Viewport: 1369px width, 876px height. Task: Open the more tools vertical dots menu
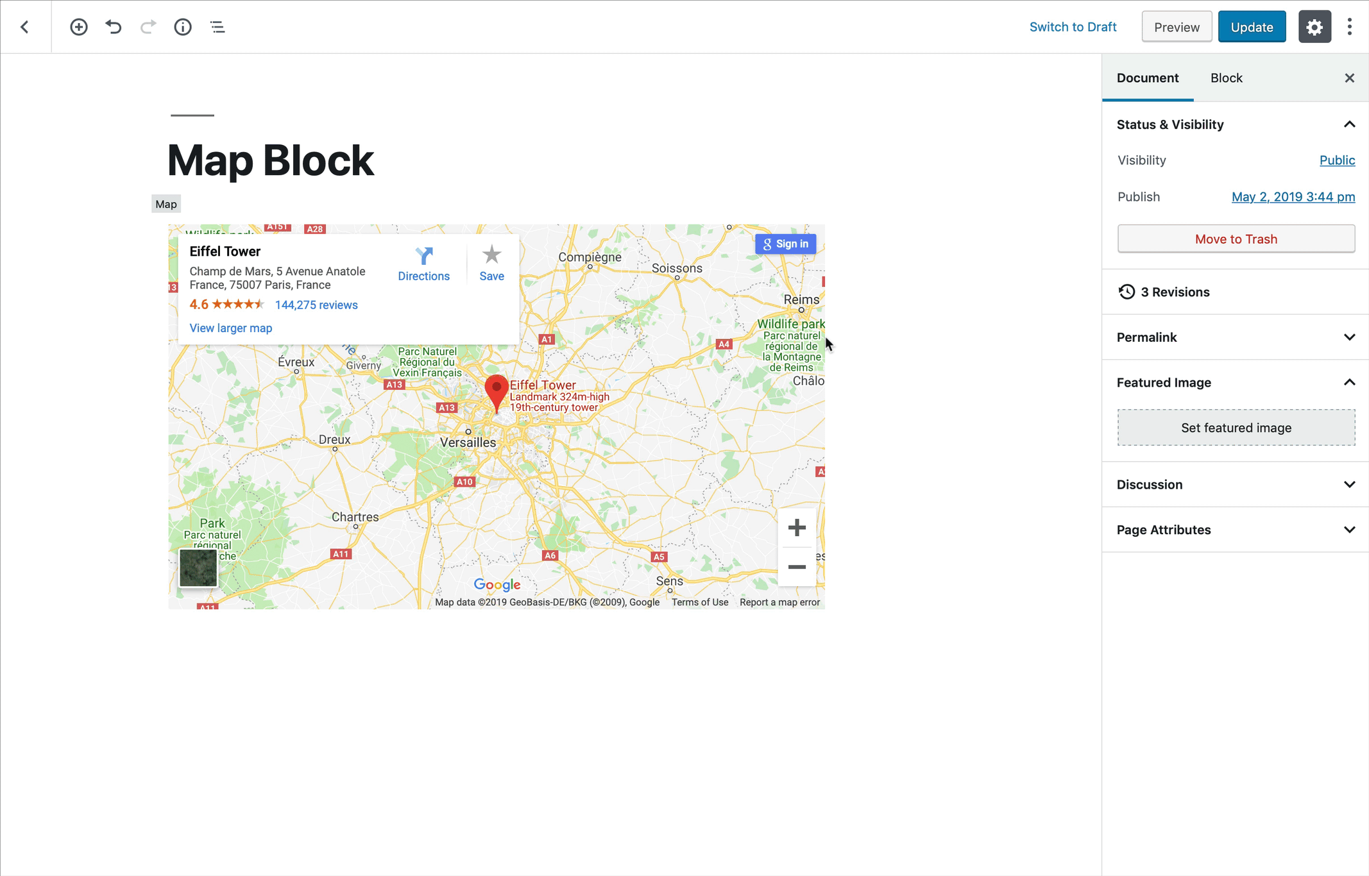pos(1350,27)
